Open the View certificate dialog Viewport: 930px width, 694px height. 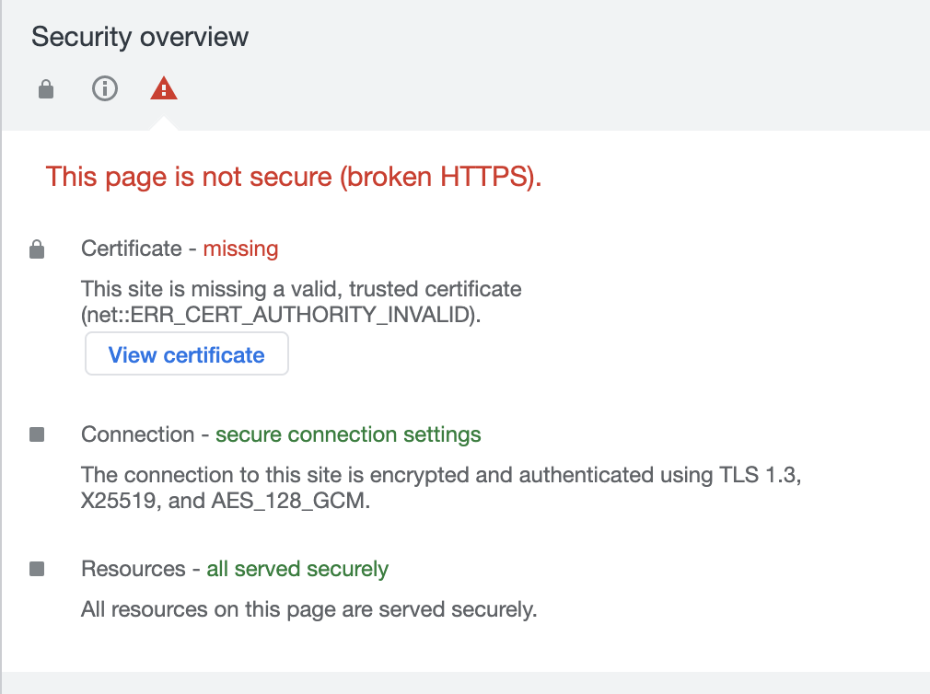[x=186, y=353]
